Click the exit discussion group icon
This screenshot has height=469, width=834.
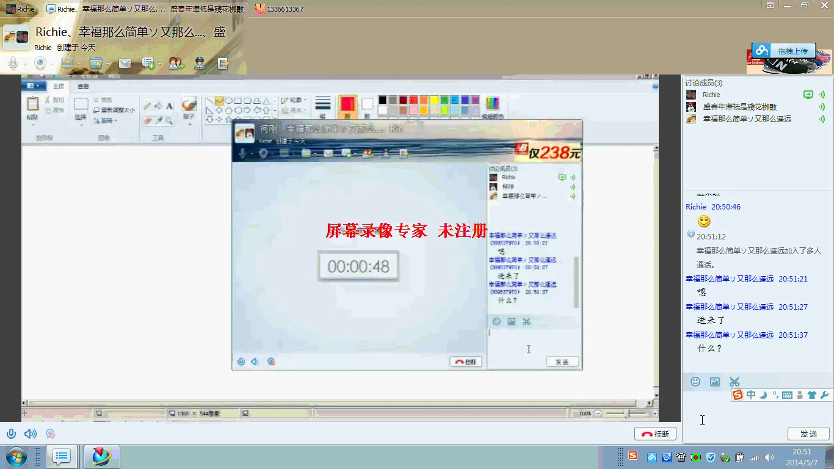(x=223, y=63)
